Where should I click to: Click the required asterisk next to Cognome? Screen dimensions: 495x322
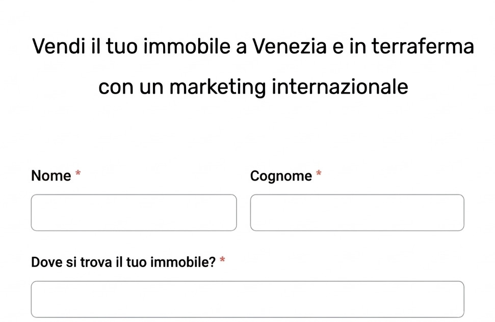319,174
